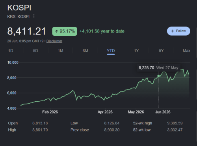
Task: Click the KOSPI title heading
Action: point(19,8)
